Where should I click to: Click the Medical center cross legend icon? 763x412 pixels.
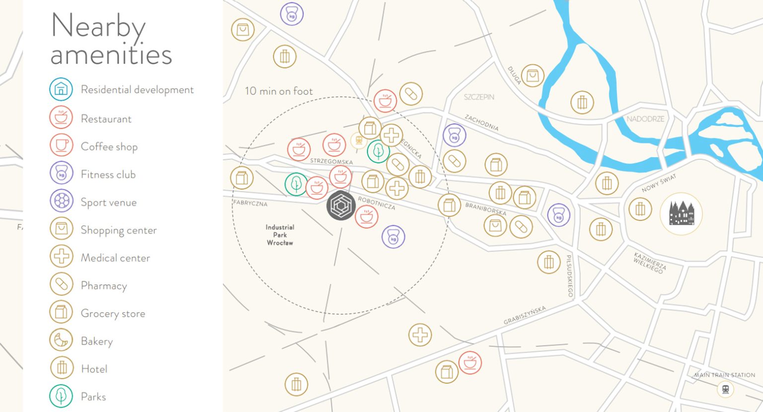[x=61, y=256]
